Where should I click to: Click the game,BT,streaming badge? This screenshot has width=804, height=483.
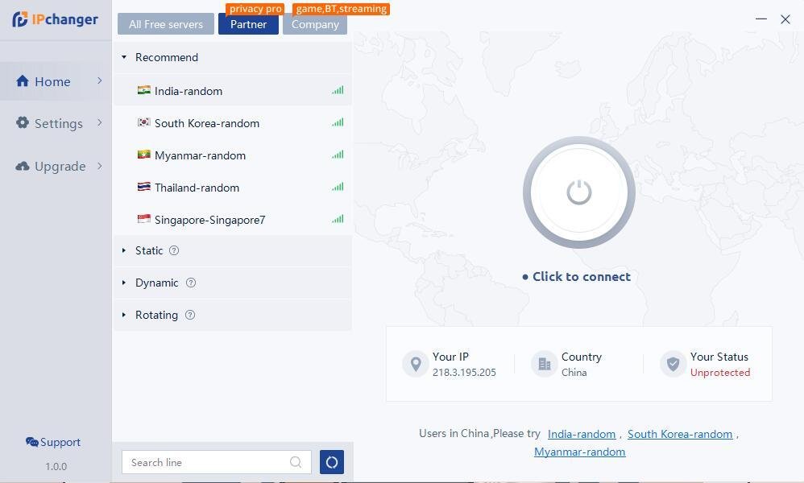coord(341,9)
